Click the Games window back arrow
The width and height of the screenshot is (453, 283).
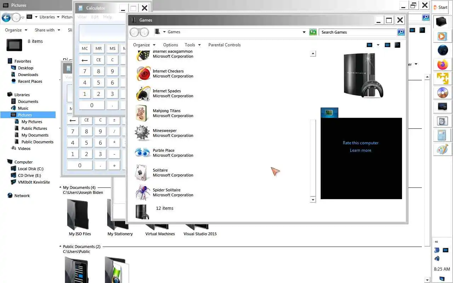(134, 32)
